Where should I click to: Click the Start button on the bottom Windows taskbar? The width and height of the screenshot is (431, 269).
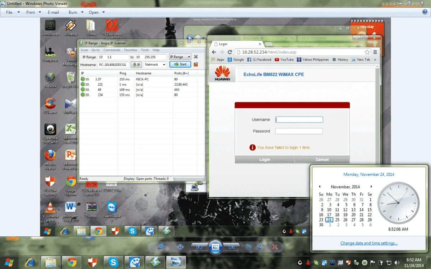[10, 262]
